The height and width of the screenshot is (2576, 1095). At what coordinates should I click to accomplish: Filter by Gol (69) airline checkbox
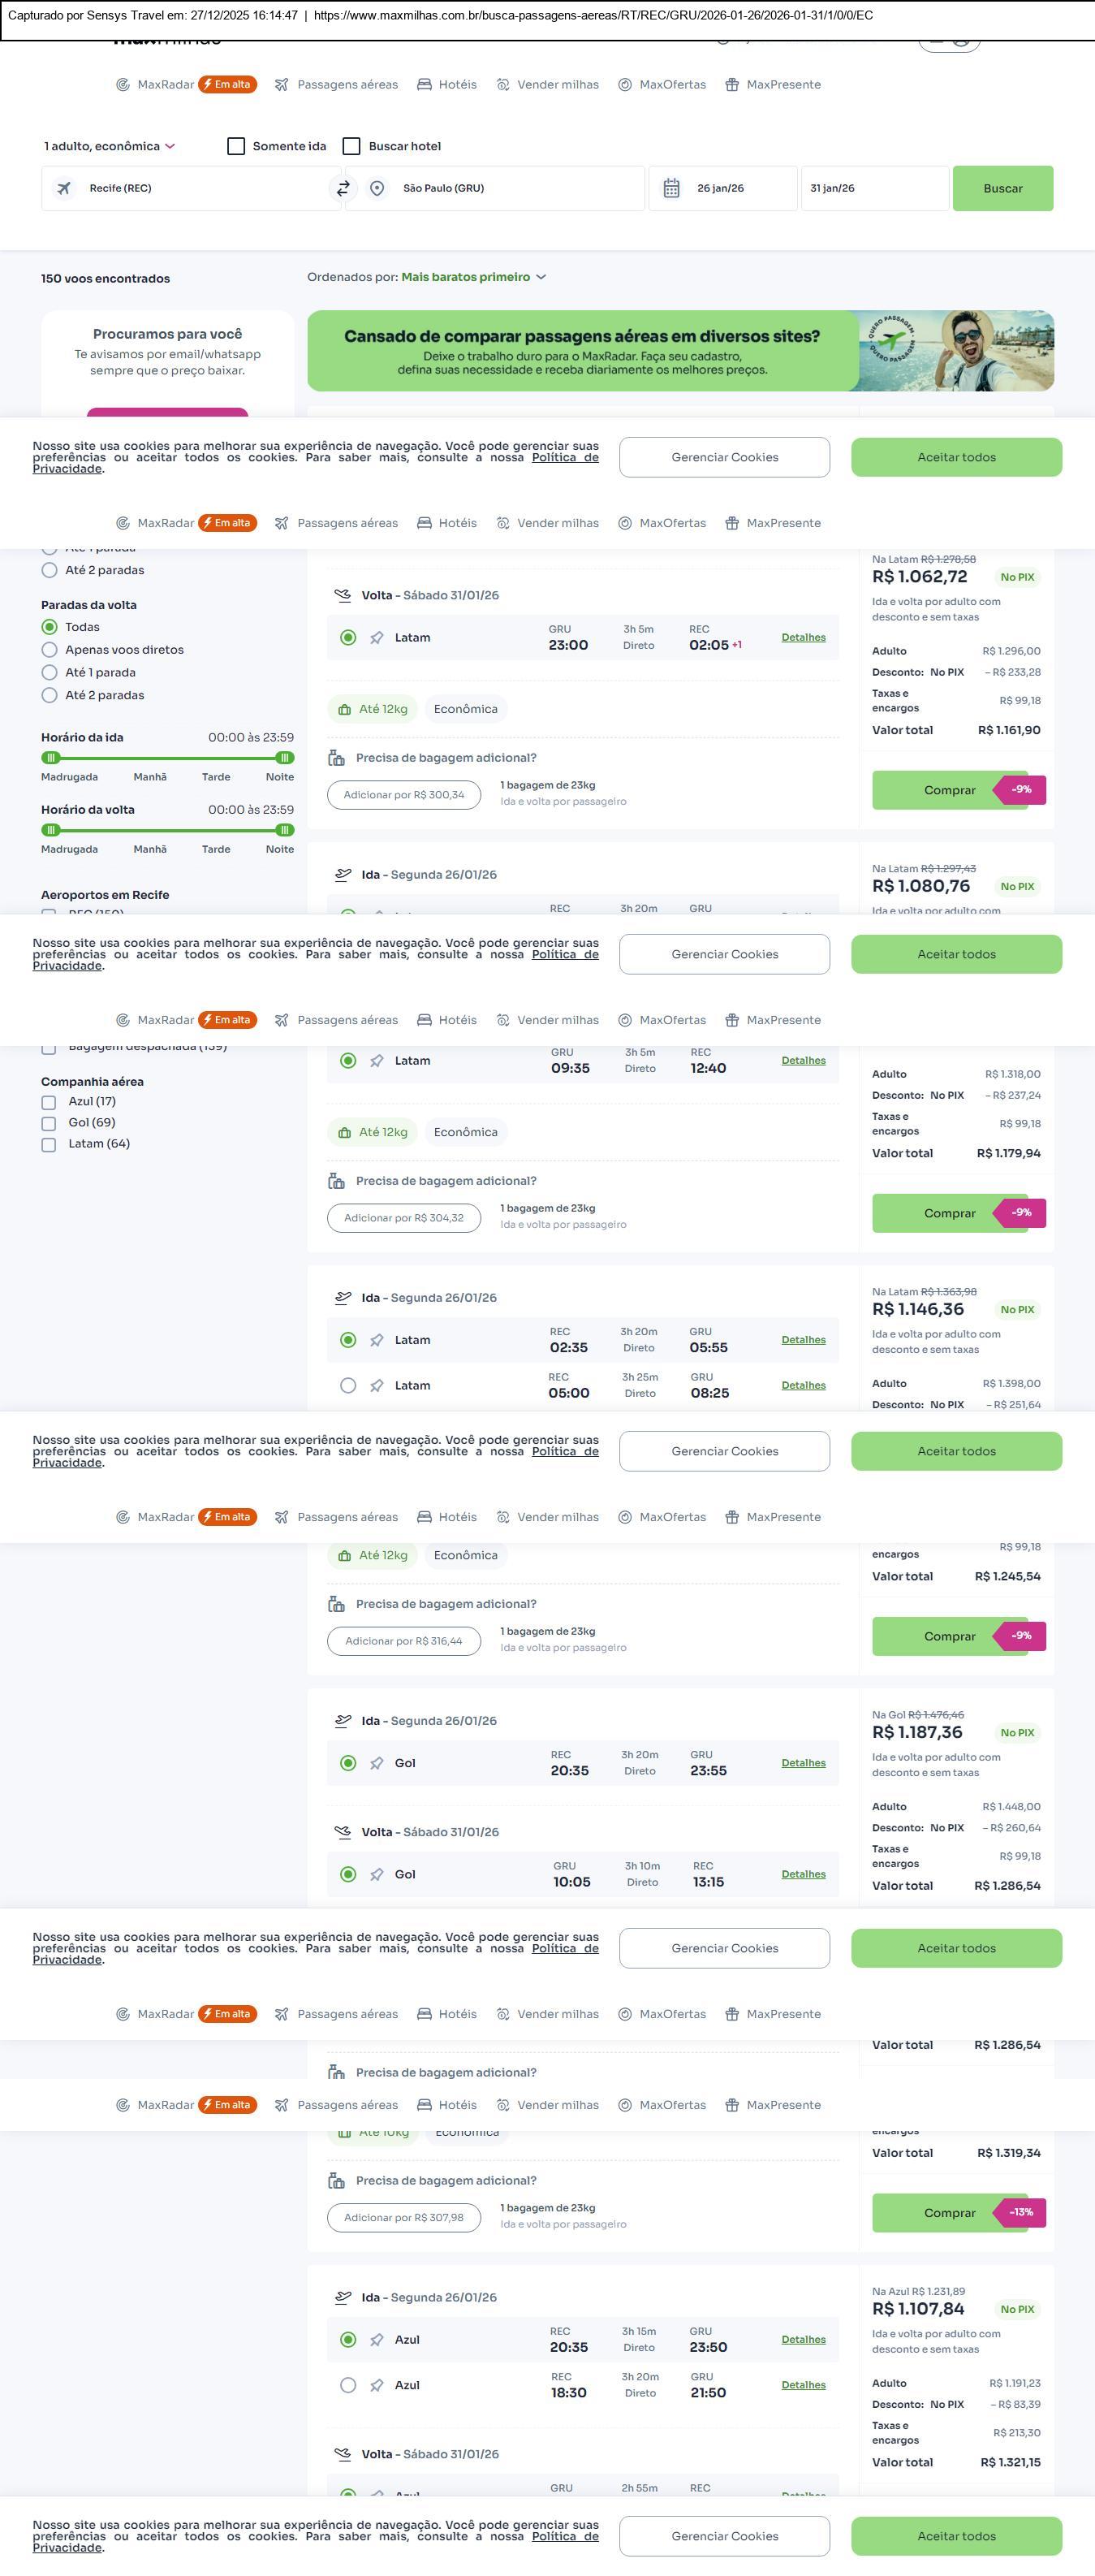click(48, 1123)
